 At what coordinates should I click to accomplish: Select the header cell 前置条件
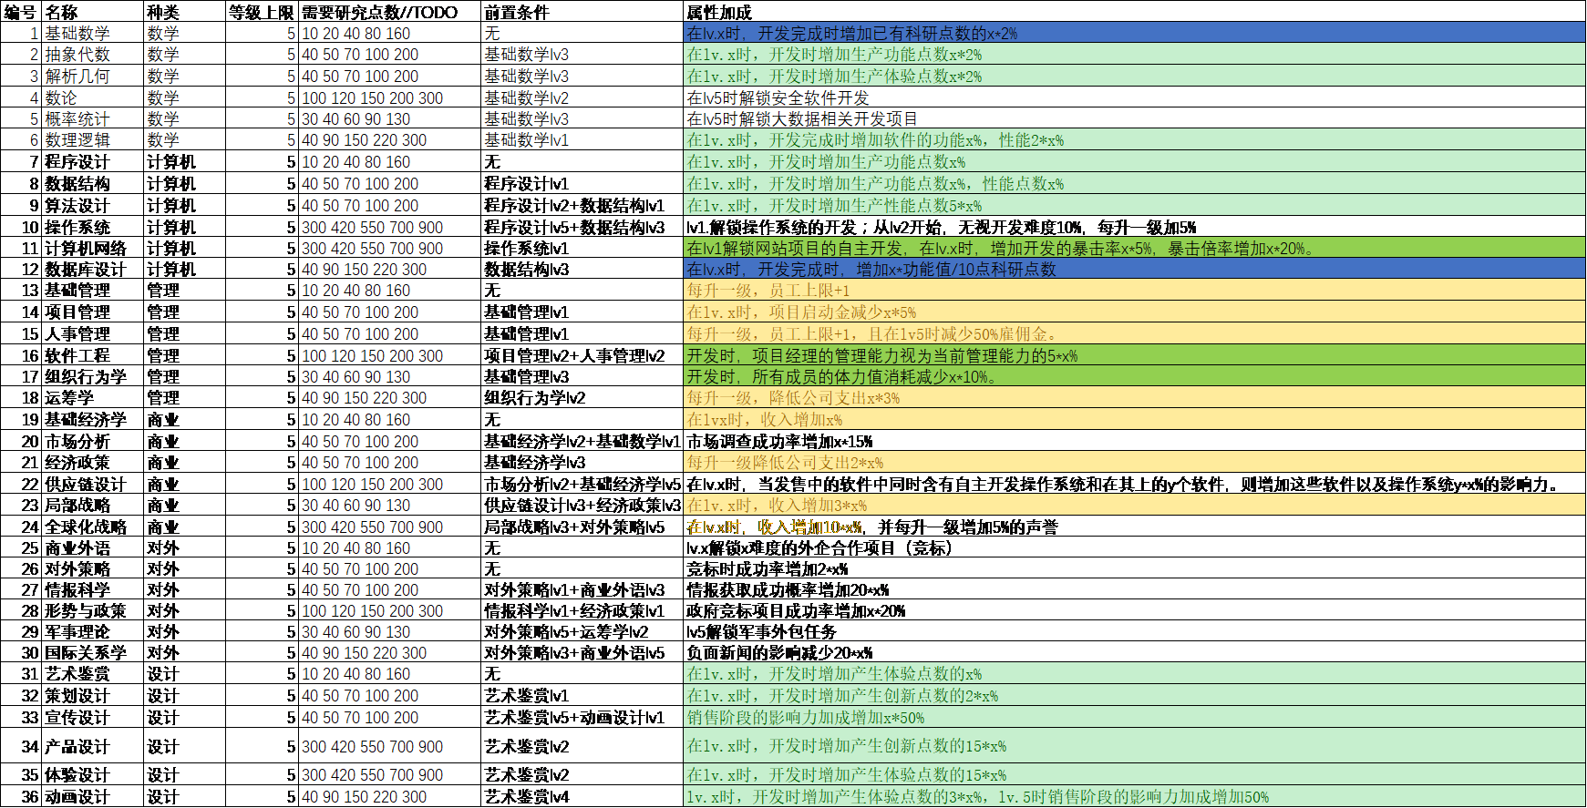tap(582, 12)
